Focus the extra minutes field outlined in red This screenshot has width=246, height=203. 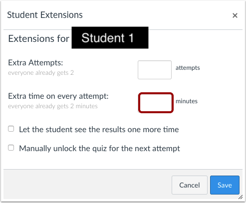(156, 103)
